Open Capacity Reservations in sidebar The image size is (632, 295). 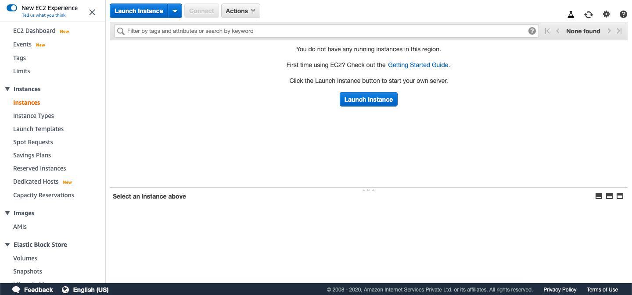(43, 195)
